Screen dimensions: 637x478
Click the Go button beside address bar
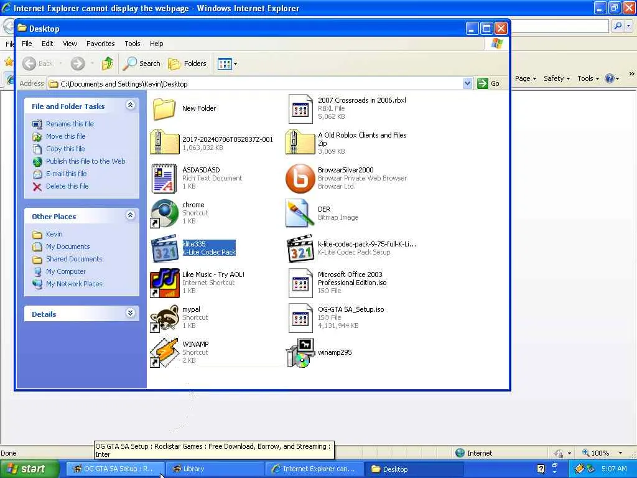489,84
